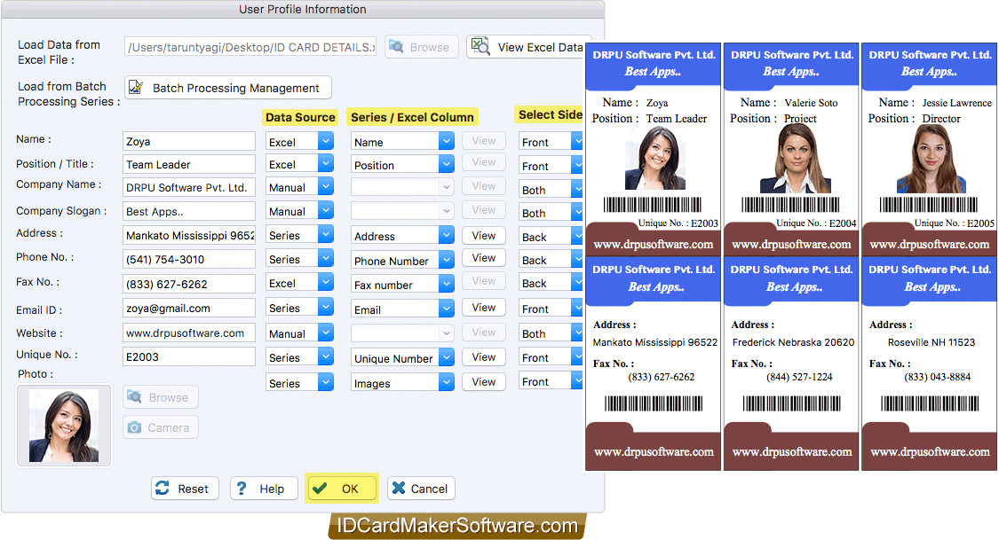Screen dimensions: 999x540
Task: Click the Help question mark icon
Action: [x=242, y=489]
